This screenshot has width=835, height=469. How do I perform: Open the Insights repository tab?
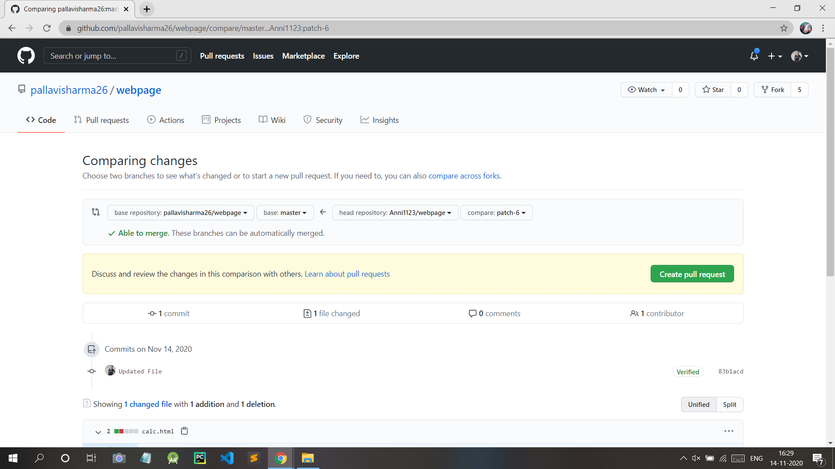380,120
